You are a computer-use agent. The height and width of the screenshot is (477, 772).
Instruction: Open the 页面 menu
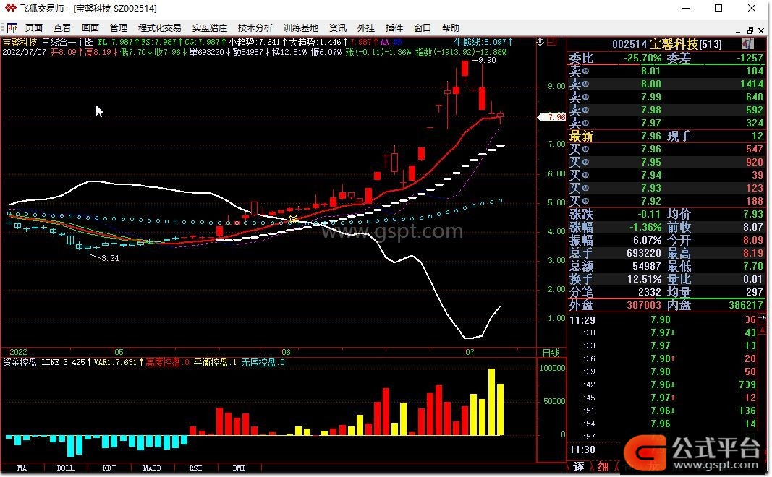[34, 28]
